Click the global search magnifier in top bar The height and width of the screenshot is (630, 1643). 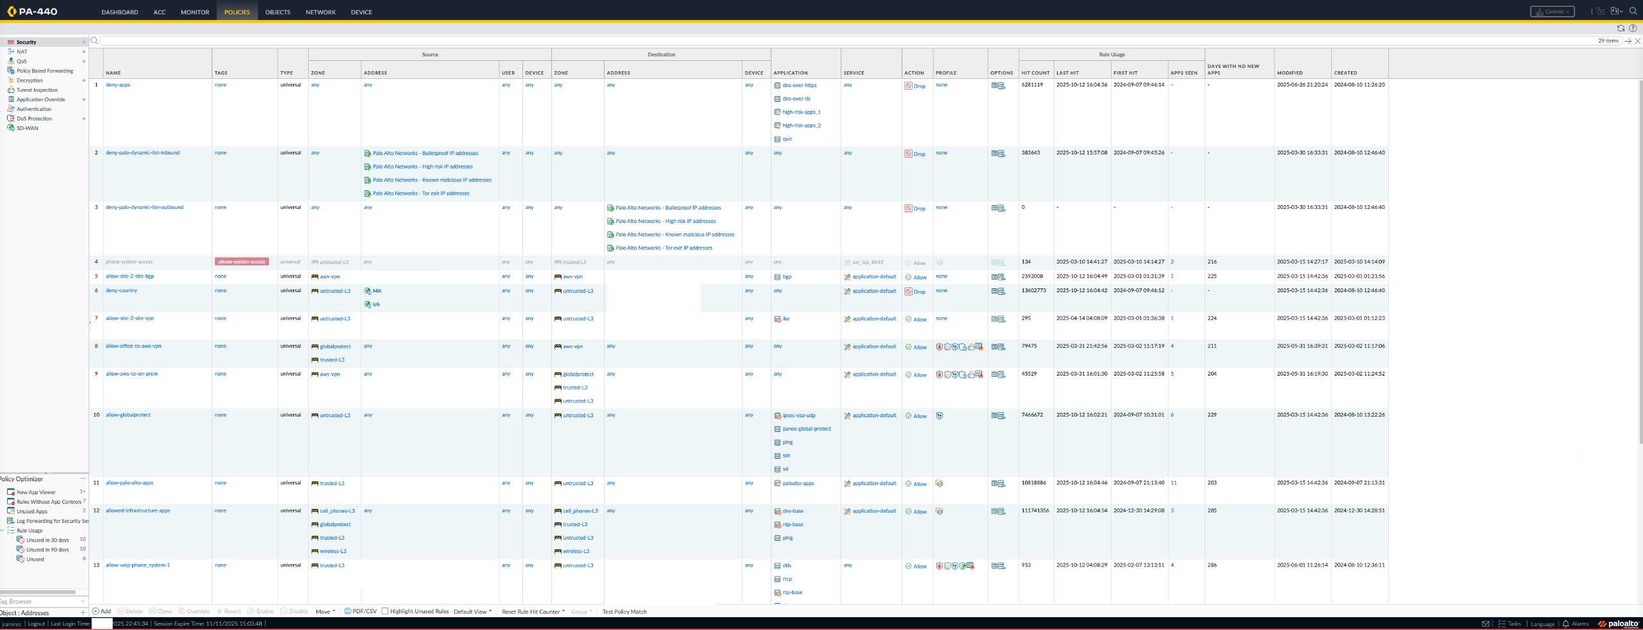pyautogui.click(x=1633, y=11)
